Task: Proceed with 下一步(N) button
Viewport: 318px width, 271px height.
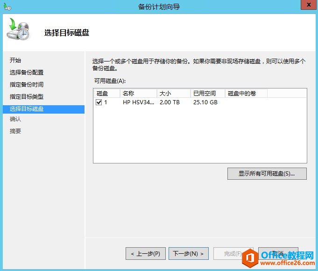Action: pos(188,253)
